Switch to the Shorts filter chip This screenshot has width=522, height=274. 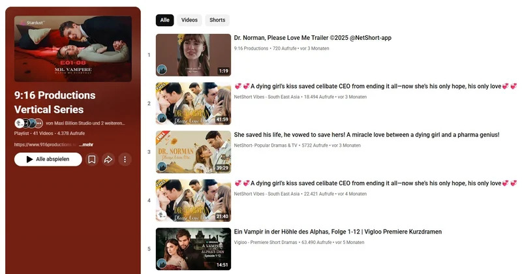217,20
